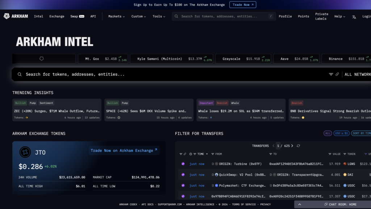Toggle the USD ≥ $1 filter pill
Screen dimensions: 371x209
tap(341, 133)
